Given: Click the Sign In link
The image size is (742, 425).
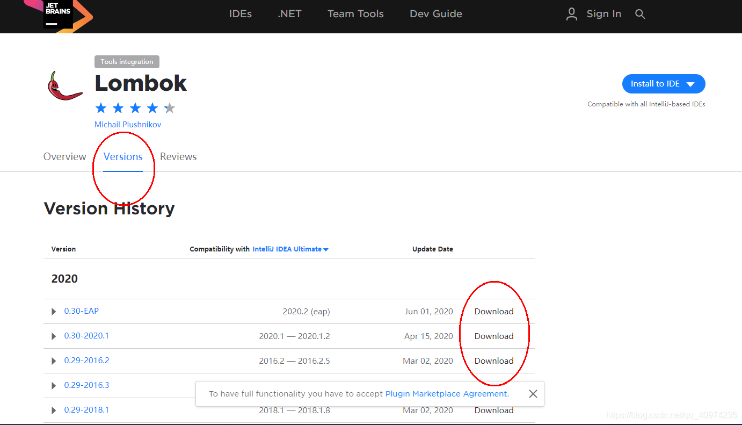Looking at the screenshot, I should pyautogui.click(x=603, y=14).
